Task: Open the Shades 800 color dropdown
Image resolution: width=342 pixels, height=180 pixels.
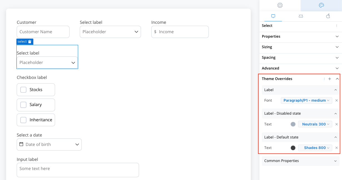Action: (x=315, y=148)
